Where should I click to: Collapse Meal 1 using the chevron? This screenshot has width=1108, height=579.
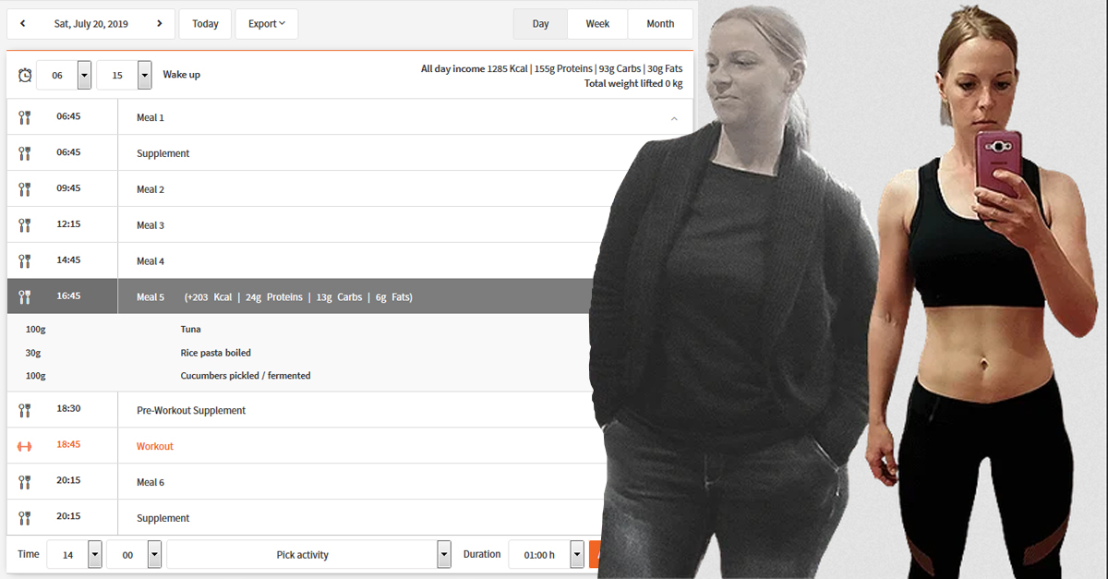(674, 118)
